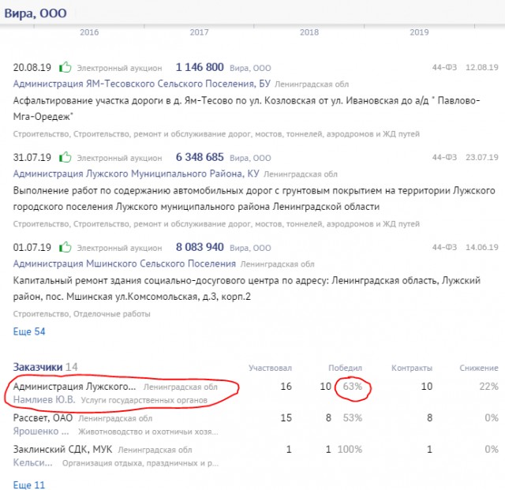This screenshot has height=490, width=505.
Task: Click Электронный аукцион label on 20.08.19 tender
Action: [x=119, y=68]
